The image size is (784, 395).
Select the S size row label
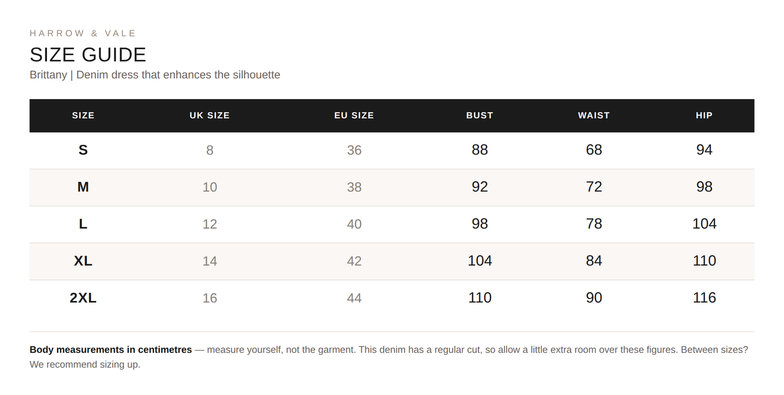click(x=83, y=150)
